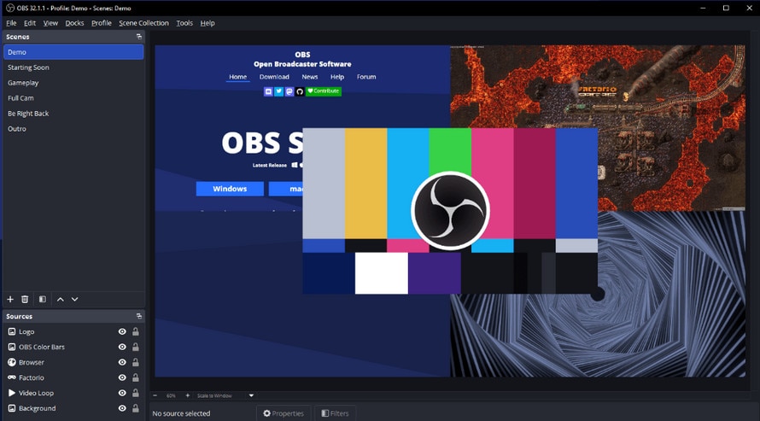Zoom in preview with plus icon
Image resolution: width=760 pixels, height=421 pixels.
(188, 395)
